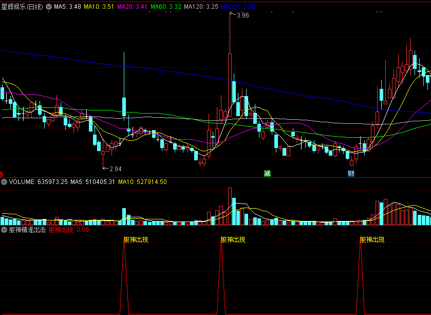Click the MA10: 3.51 label
431x315 pixels.
pyautogui.click(x=99, y=7)
